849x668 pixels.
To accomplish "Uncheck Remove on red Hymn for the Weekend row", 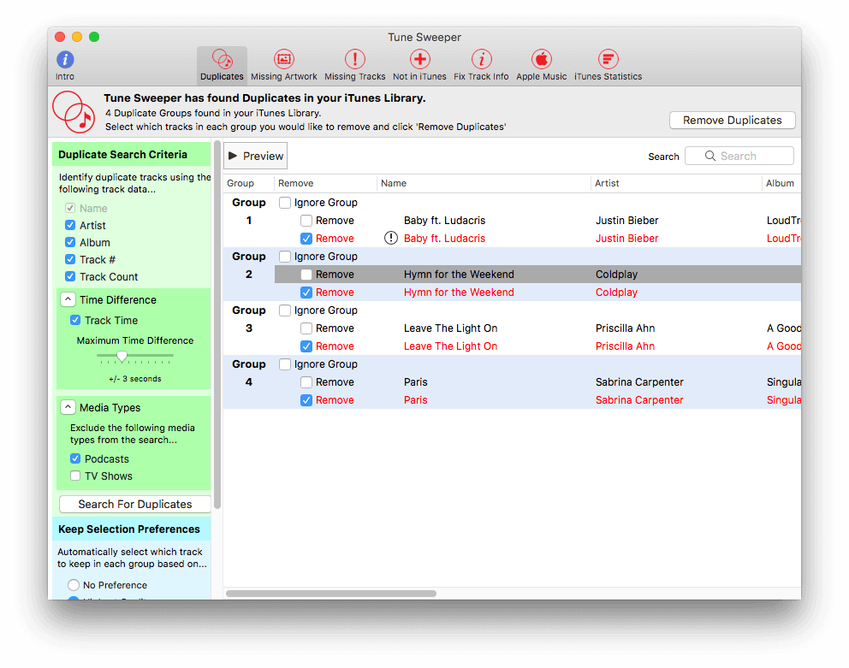I will point(306,293).
